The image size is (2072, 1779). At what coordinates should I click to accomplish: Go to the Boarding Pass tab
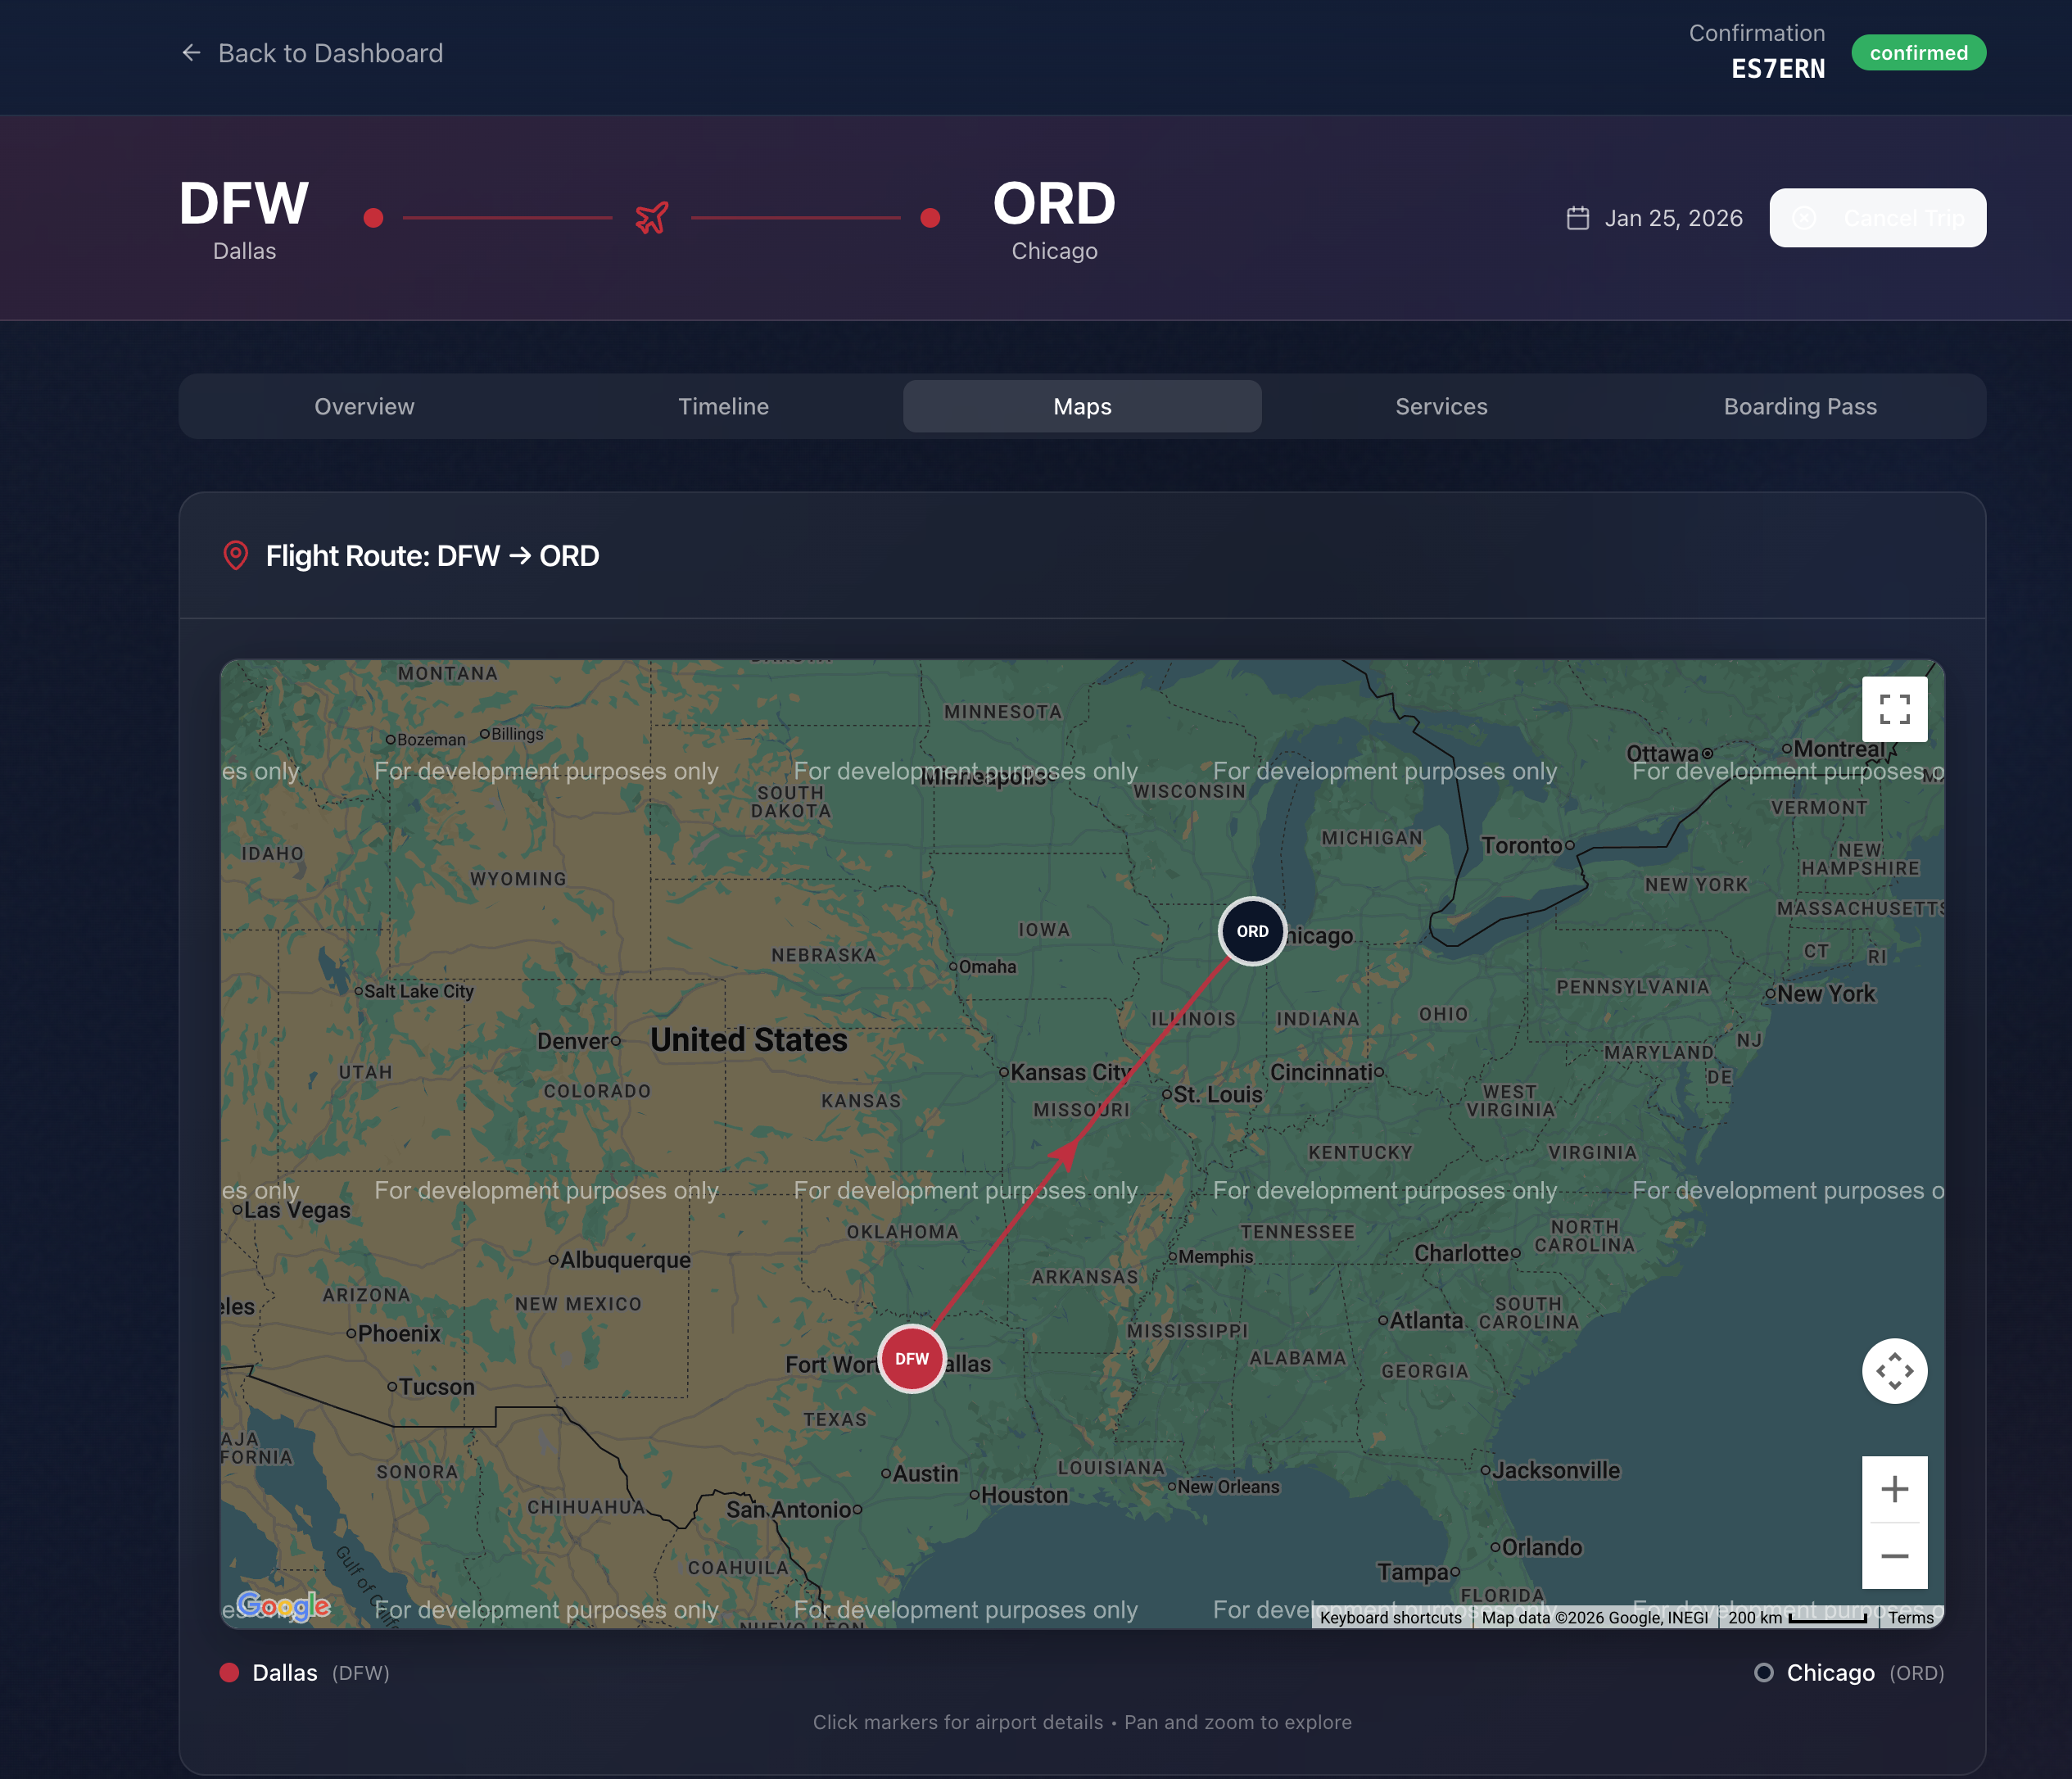[1799, 406]
